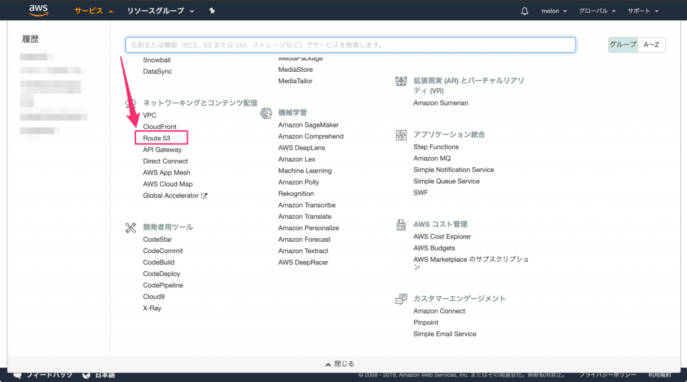The height and width of the screenshot is (382, 687).
Task: Switch to the A~Z view
Action: coord(651,45)
